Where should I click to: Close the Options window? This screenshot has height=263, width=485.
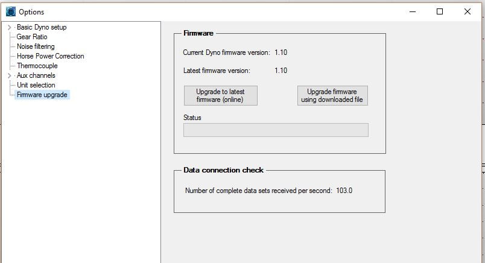(x=468, y=11)
